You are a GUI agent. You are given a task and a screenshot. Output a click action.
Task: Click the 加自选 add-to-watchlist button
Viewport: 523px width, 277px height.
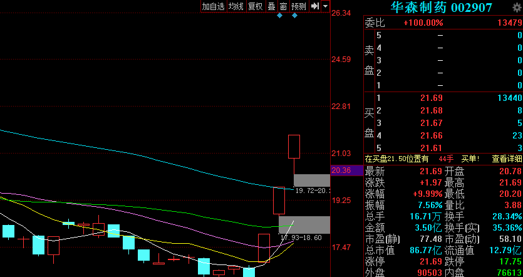click(212, 6)
